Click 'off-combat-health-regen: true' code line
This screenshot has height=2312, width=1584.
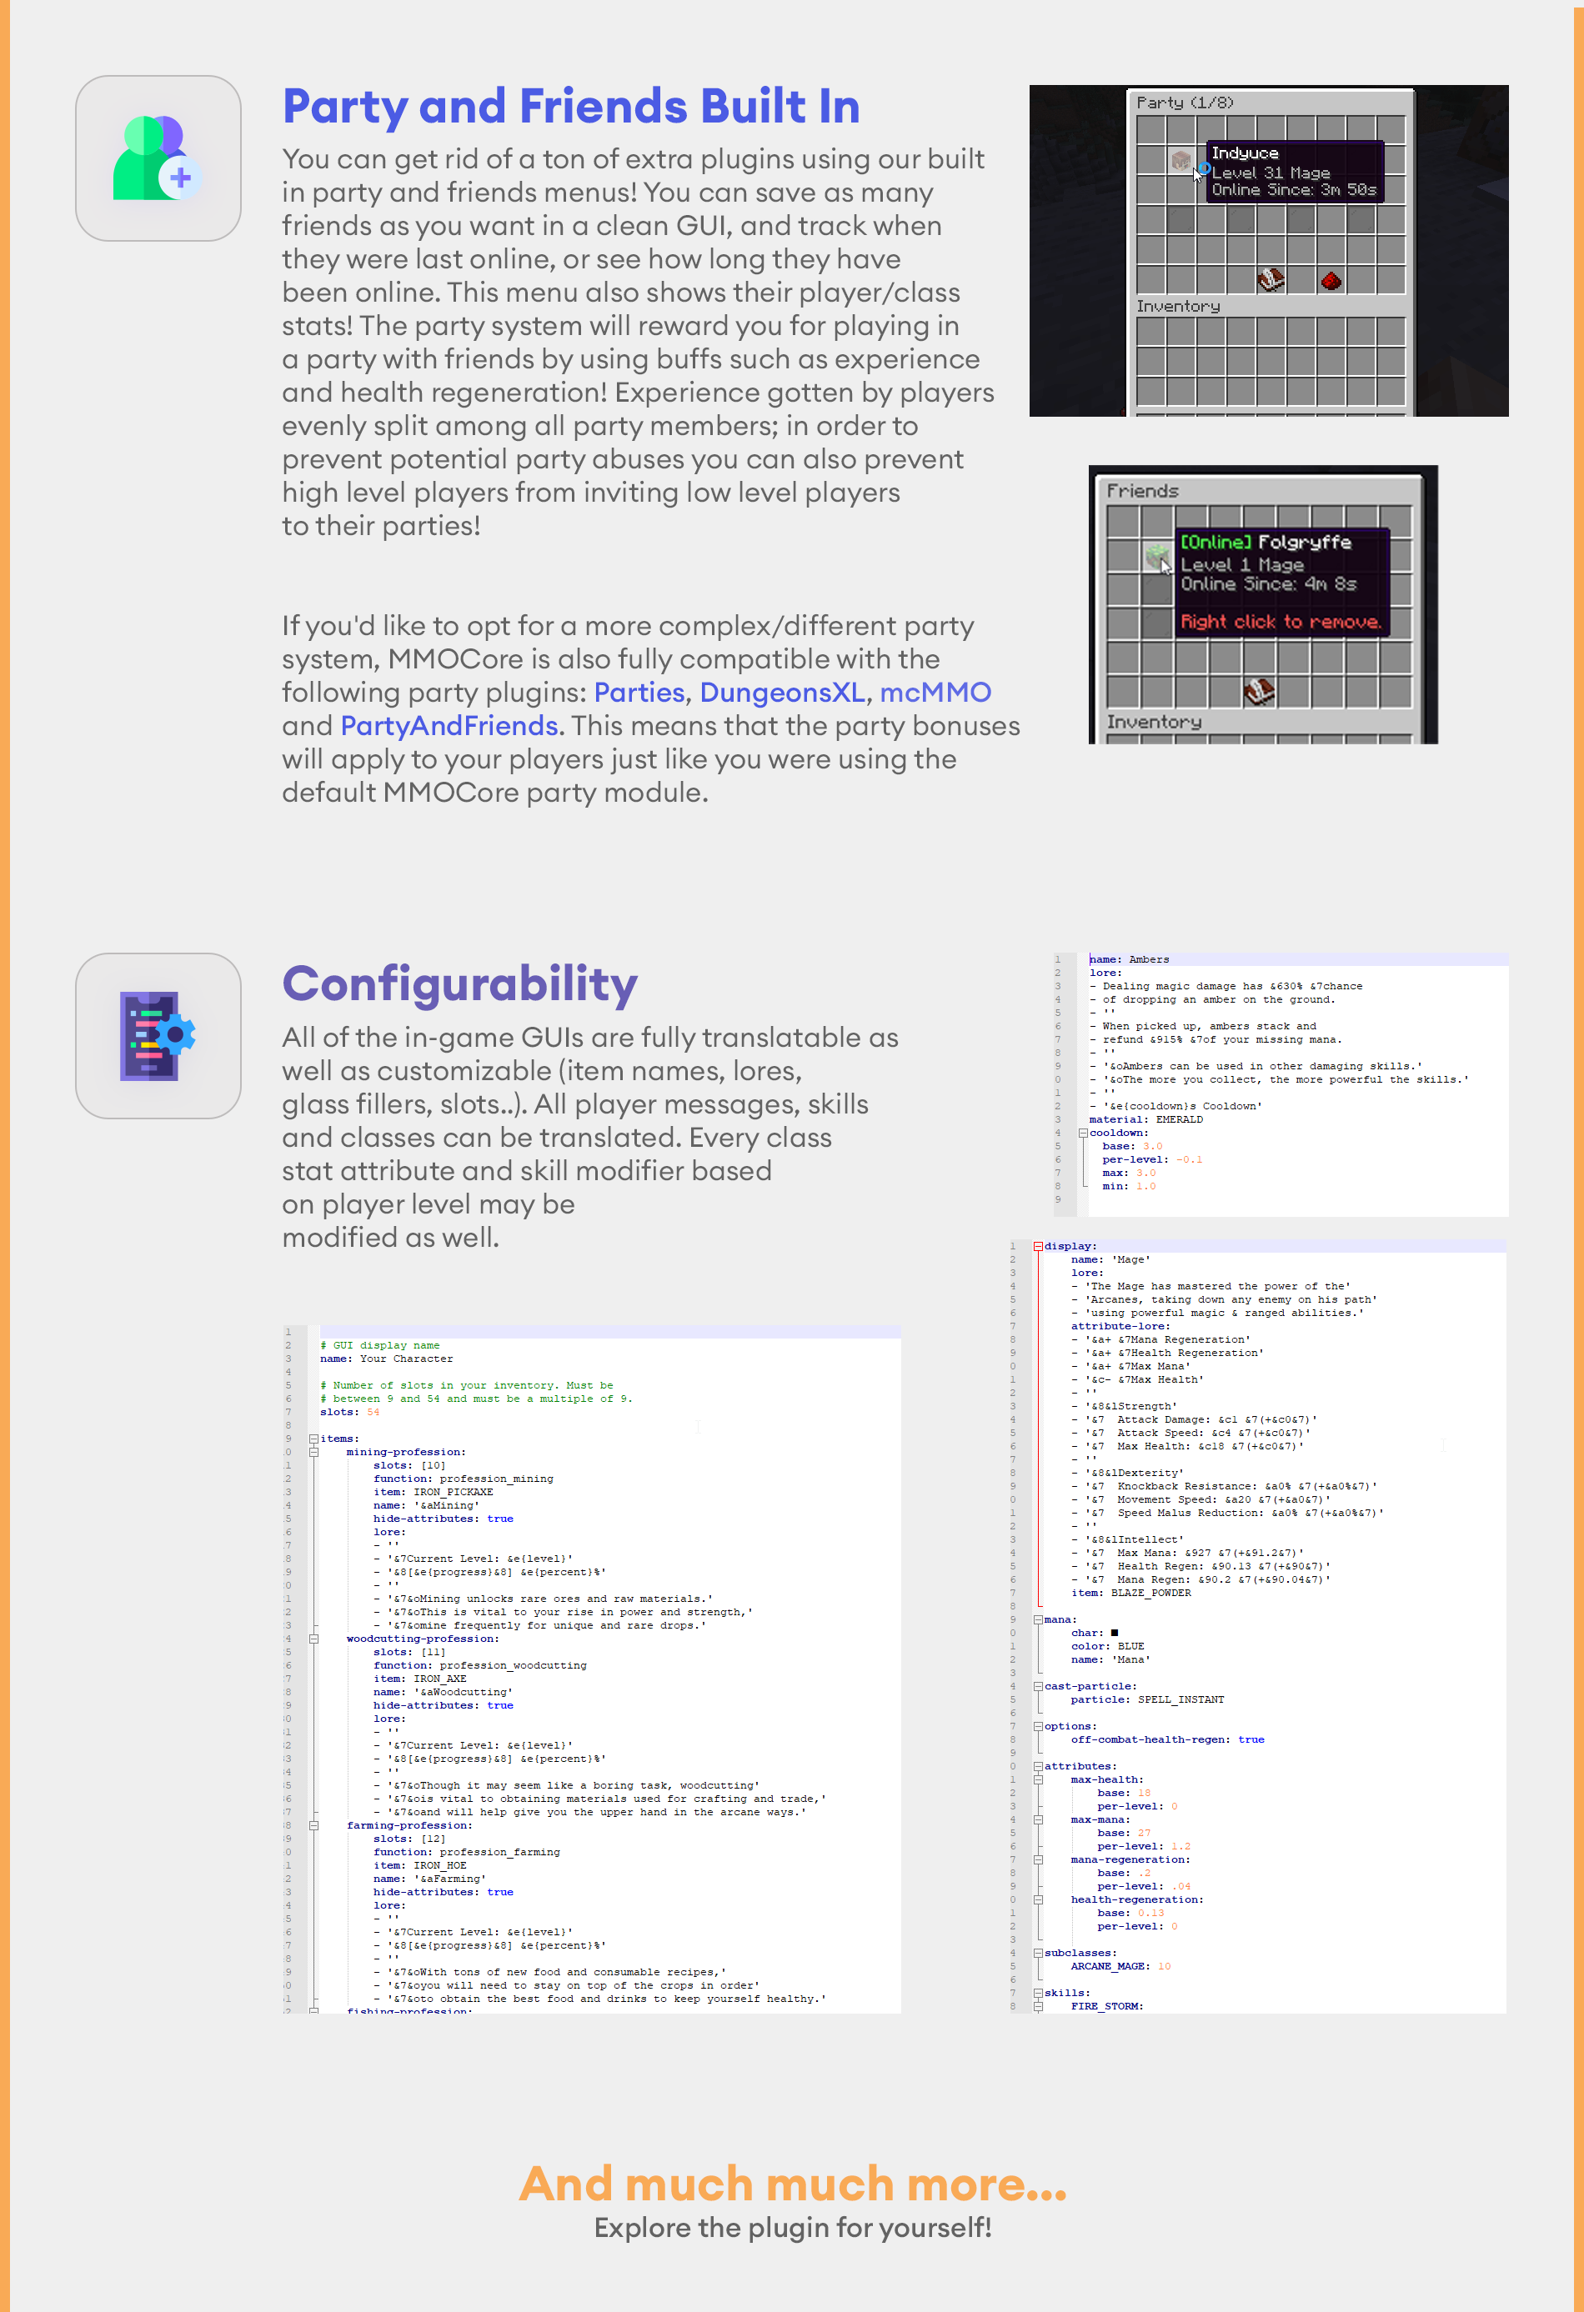(x=1168, y=1739)
